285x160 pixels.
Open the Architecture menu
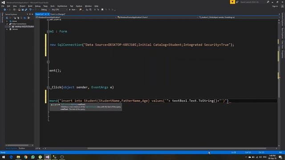[62, 6]
